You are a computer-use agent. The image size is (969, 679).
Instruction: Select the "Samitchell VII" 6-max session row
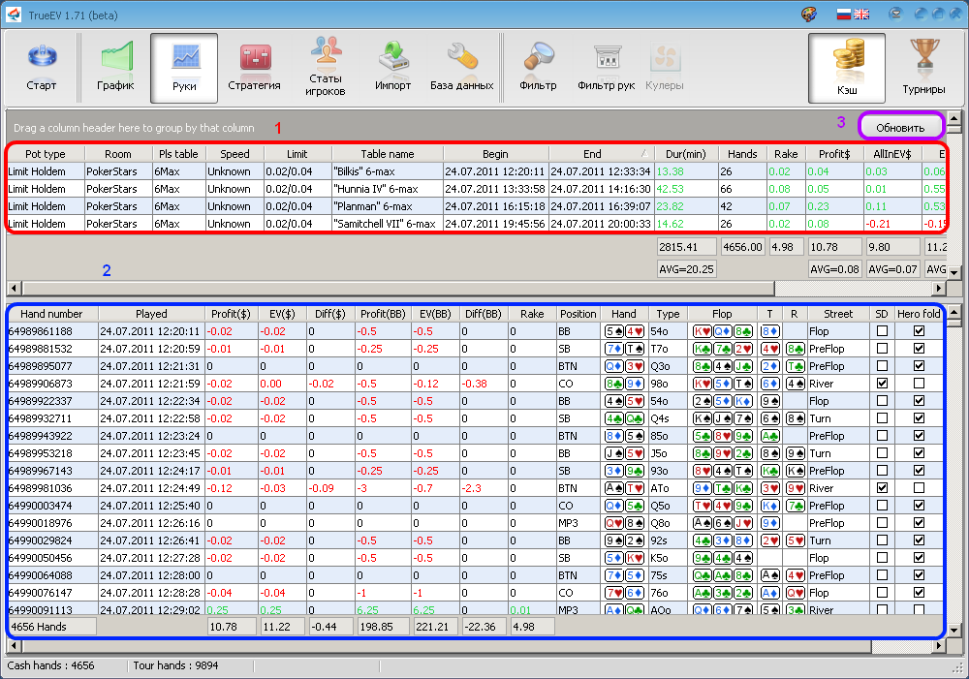tap(476, 224)
